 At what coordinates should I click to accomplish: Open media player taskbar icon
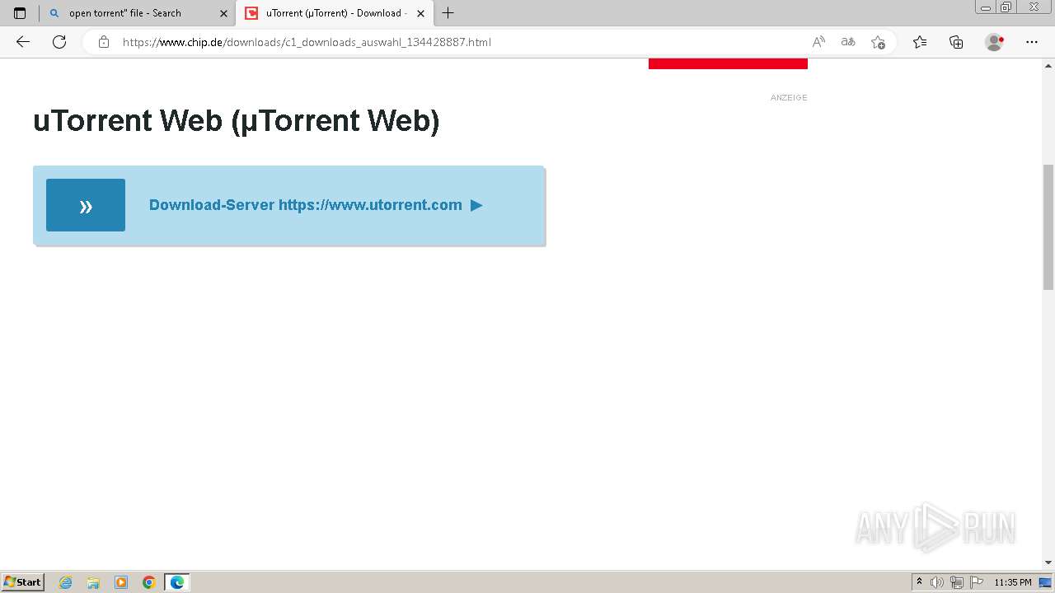pyautogui.click(x=121, y=582)
